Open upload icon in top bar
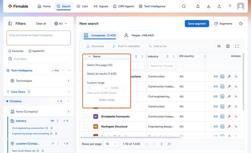This screenshot has height=153, width=251. click(219, 7)
